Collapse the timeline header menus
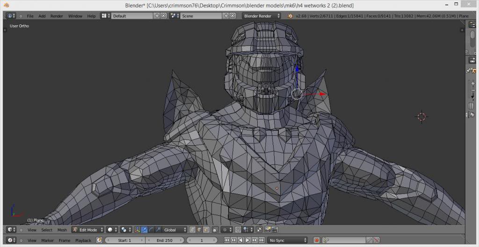Image resolution: width=479 pixels, height=247 pixels. click(x=21, y=240)
